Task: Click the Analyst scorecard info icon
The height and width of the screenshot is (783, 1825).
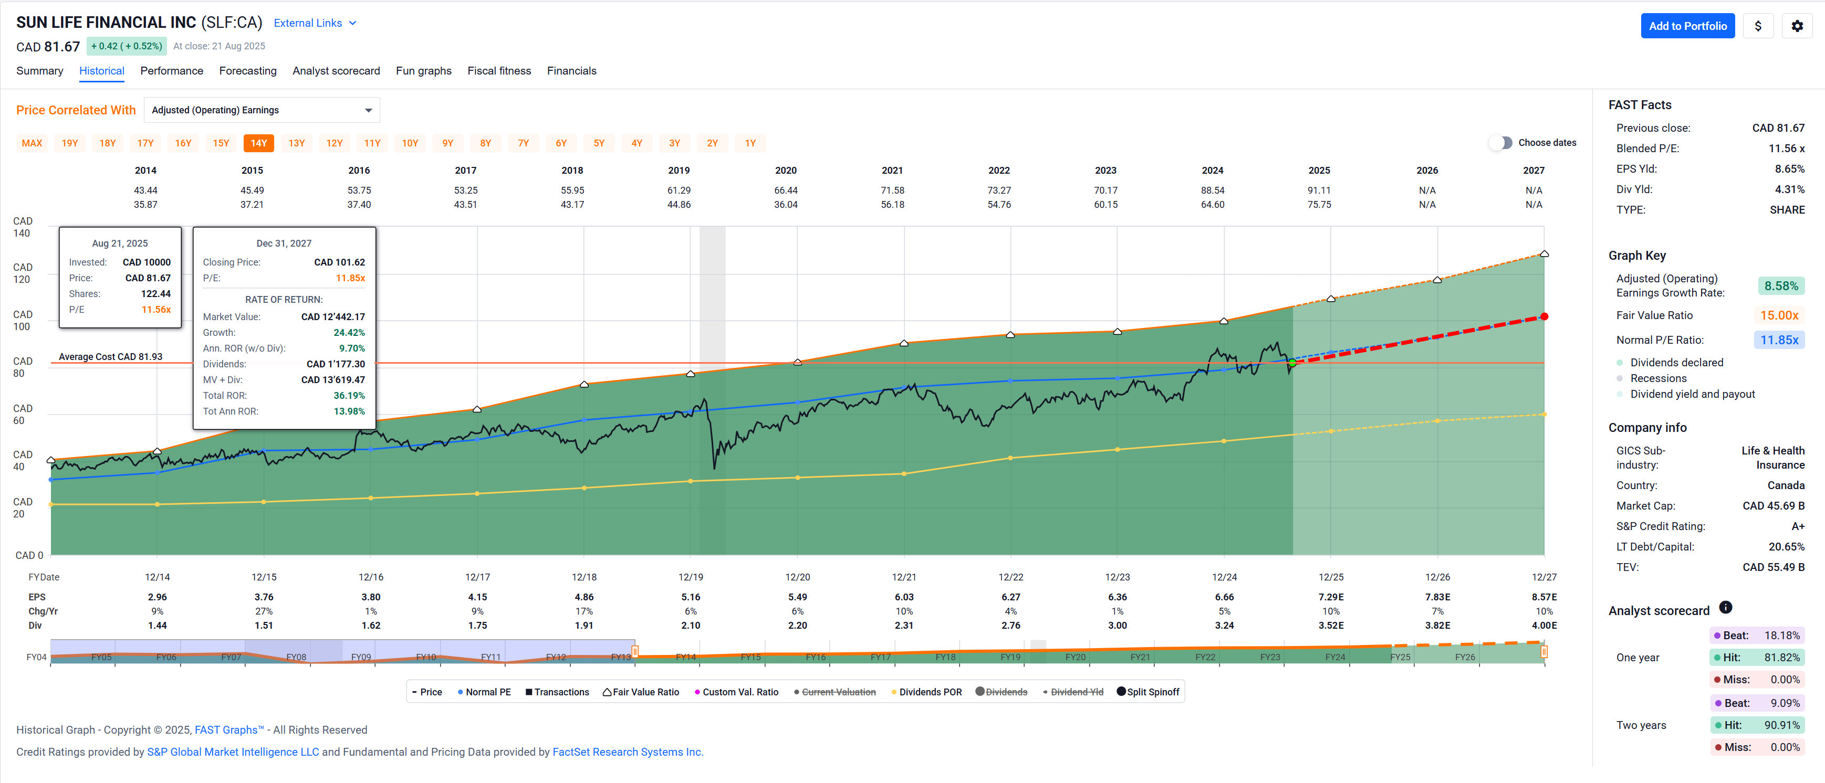Action: 1726,607
